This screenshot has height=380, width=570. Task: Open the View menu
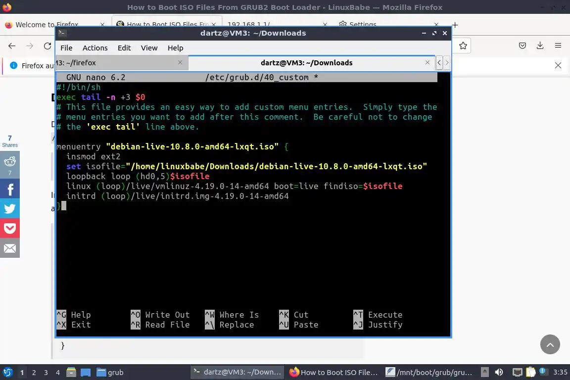pos(149,48)
